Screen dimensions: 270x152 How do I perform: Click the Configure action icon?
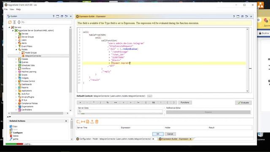[x=11, y=133]
